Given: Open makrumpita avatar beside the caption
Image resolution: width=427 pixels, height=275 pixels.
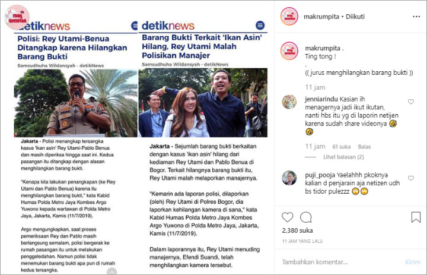Looking at the screenshot, I should [x=289, y=51].
